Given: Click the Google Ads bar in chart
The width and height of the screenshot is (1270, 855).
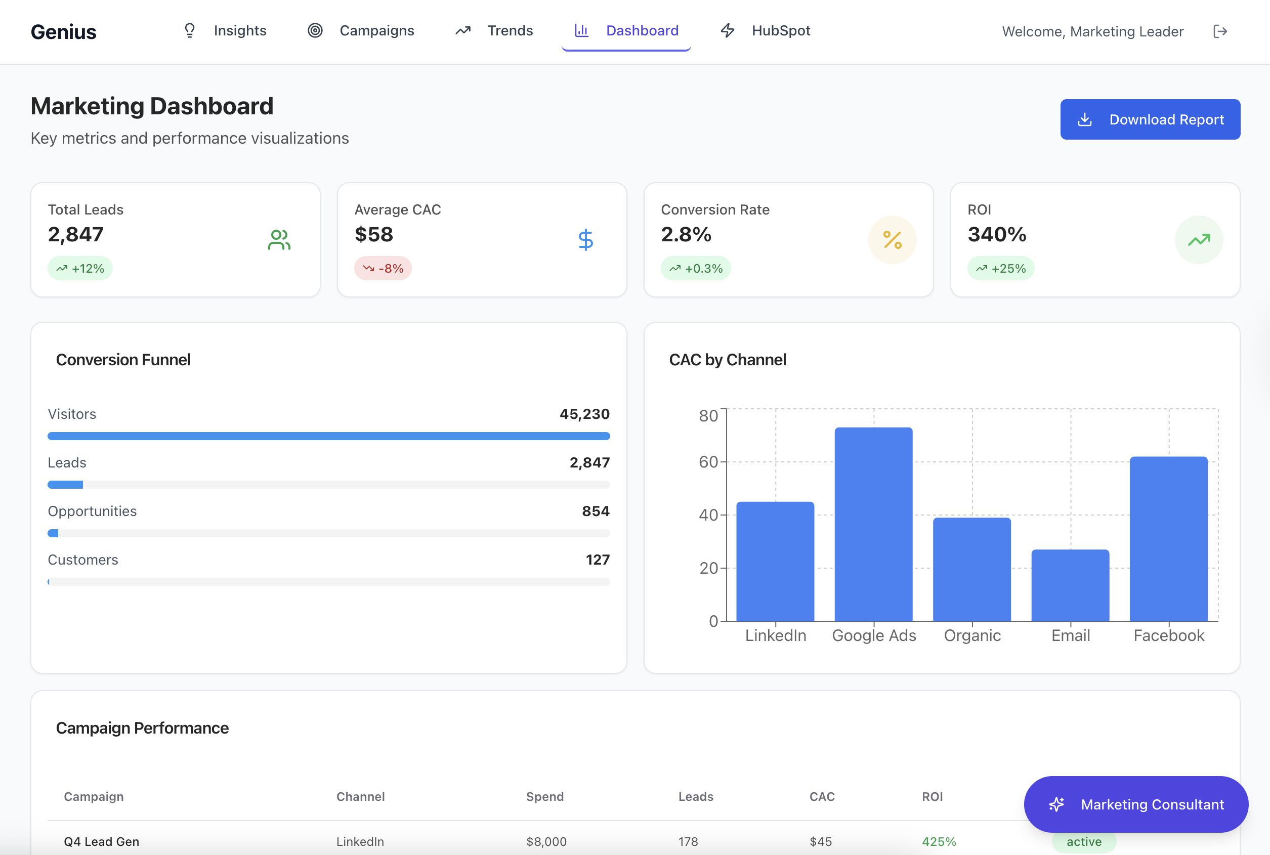Looking at the screenshot, I should (x=874, y=524).
